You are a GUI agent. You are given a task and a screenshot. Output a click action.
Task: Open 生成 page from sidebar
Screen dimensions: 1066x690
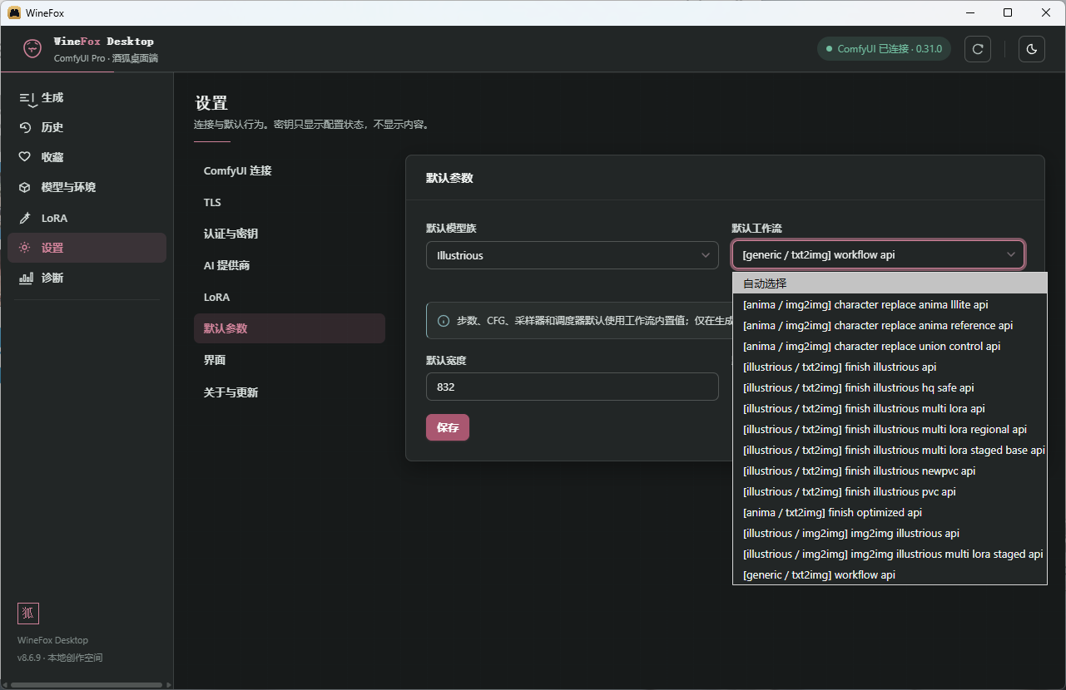[87, 98]
